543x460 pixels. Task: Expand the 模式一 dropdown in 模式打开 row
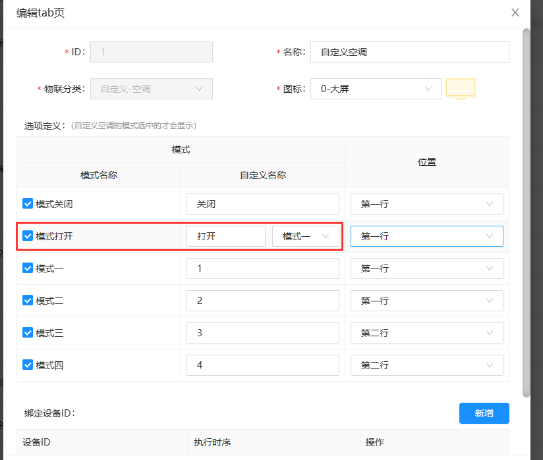pyautogui.click(x=306, y=236)
